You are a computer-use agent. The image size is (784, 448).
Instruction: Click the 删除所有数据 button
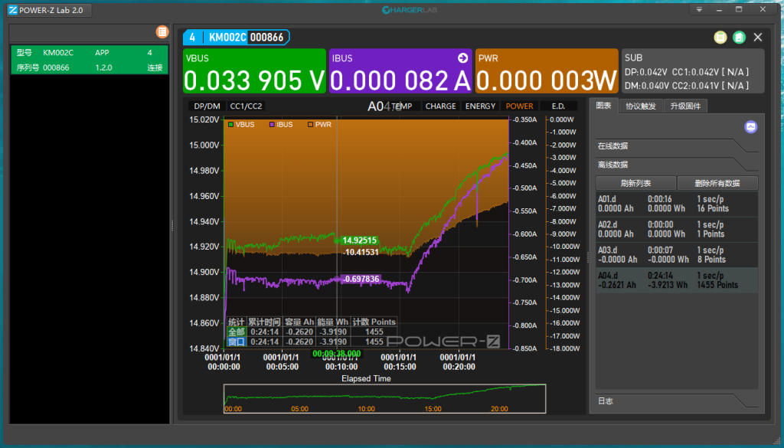pyautogui.click(x=717, y=183)
